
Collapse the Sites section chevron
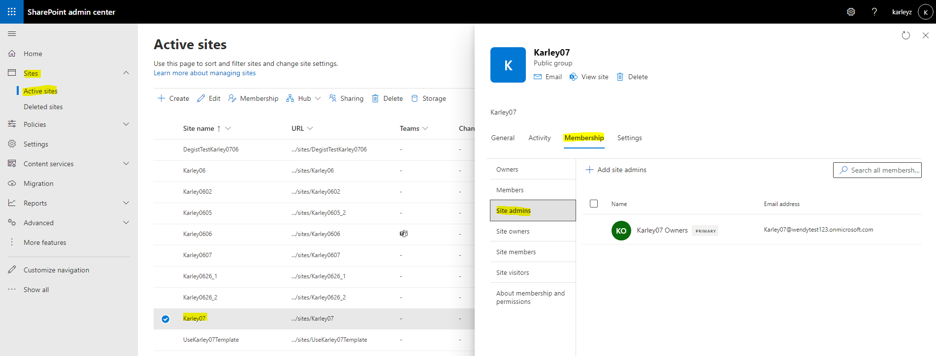(x=126, y=73)
